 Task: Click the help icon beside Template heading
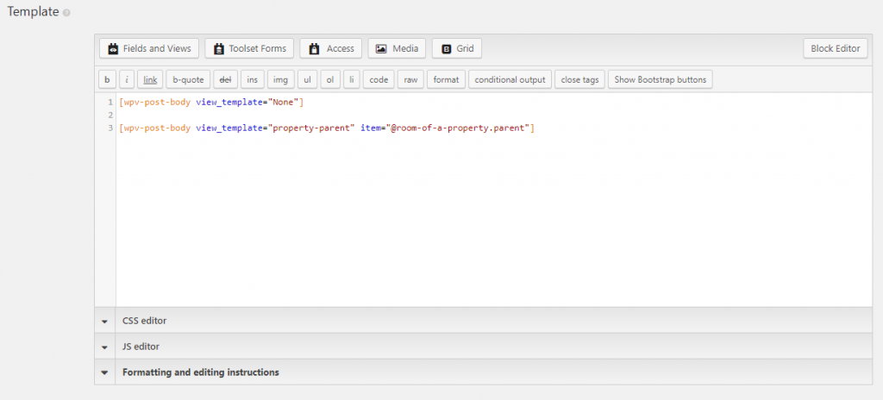(x=67, y=13)
